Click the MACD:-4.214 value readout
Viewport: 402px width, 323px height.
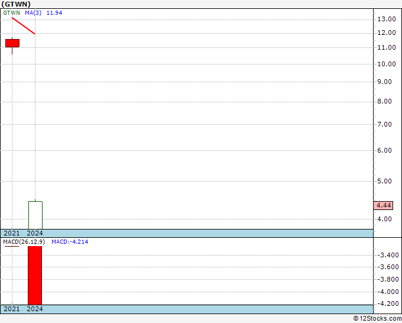tap(70, 242)
